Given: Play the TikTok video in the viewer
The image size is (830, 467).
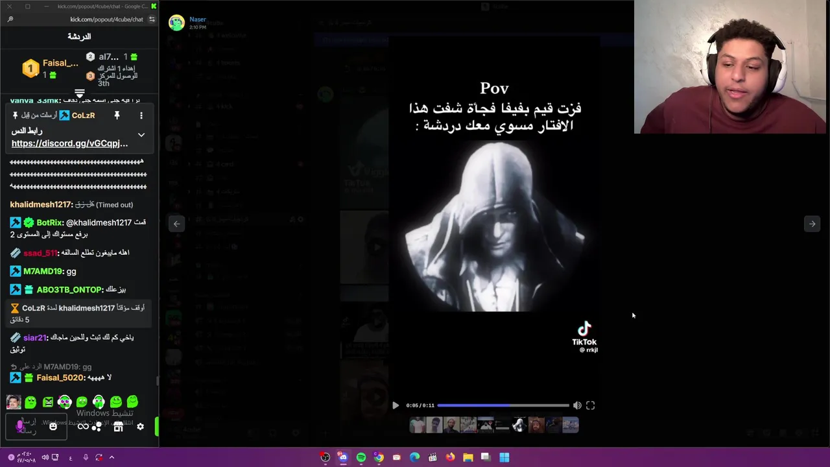Looking at the screenshot, I should point(396,405).
